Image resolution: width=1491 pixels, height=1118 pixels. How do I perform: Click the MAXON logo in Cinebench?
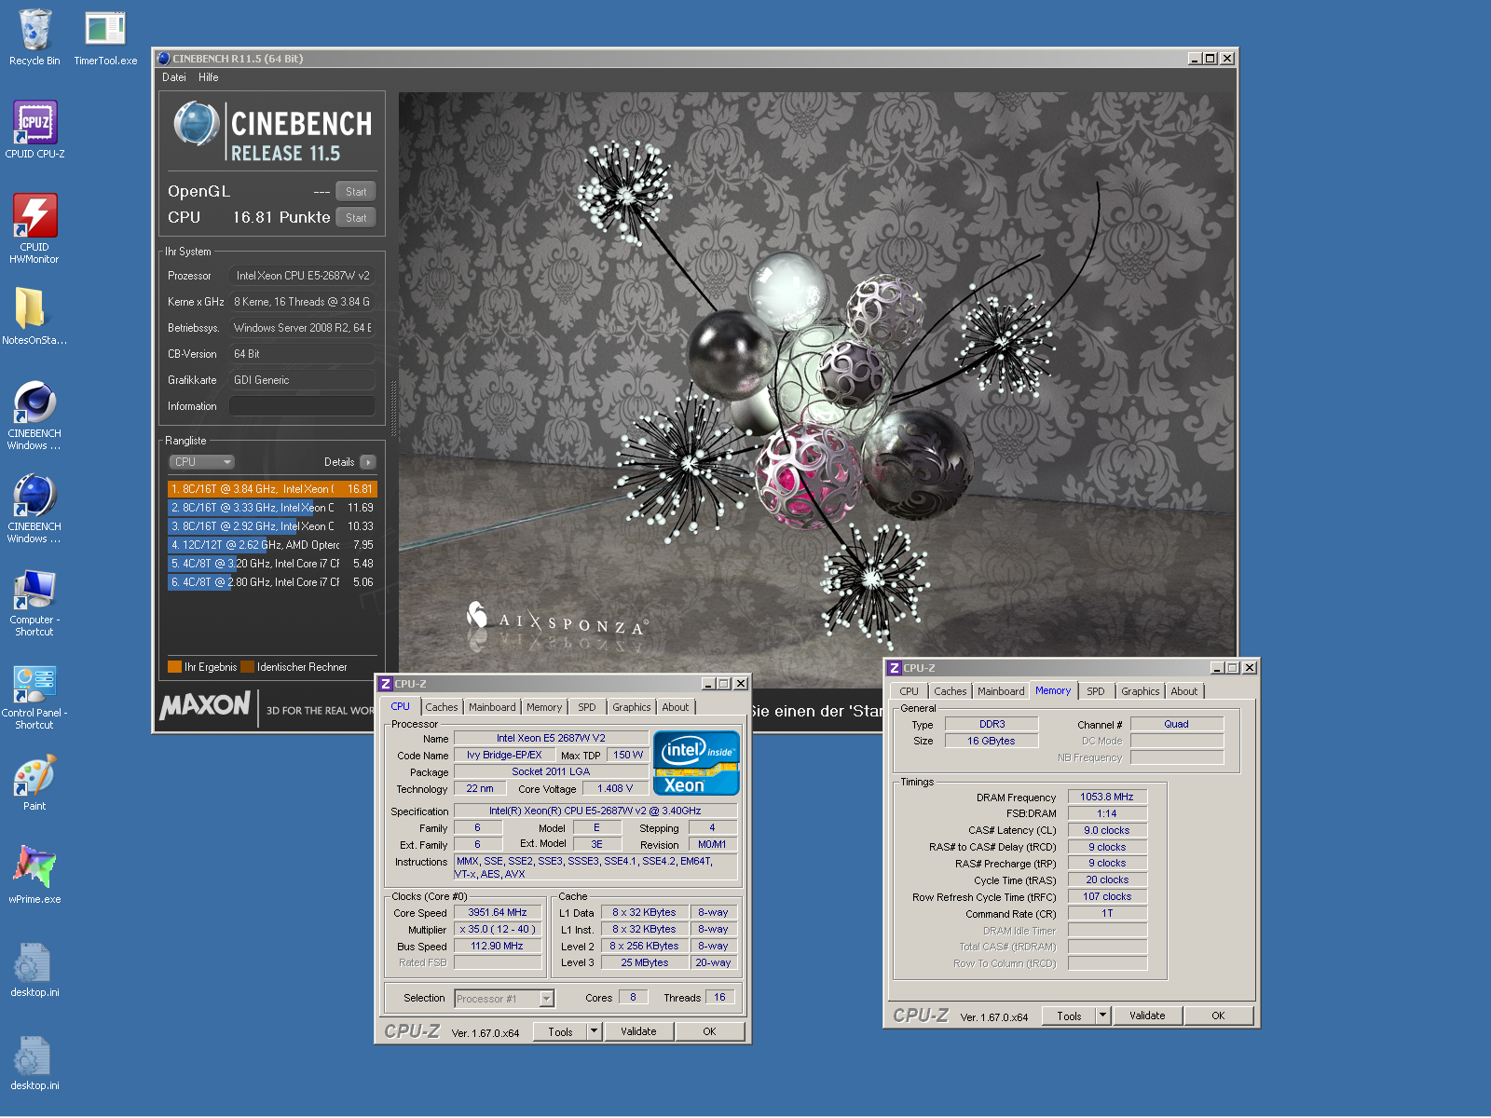click(x=205, y=705)
